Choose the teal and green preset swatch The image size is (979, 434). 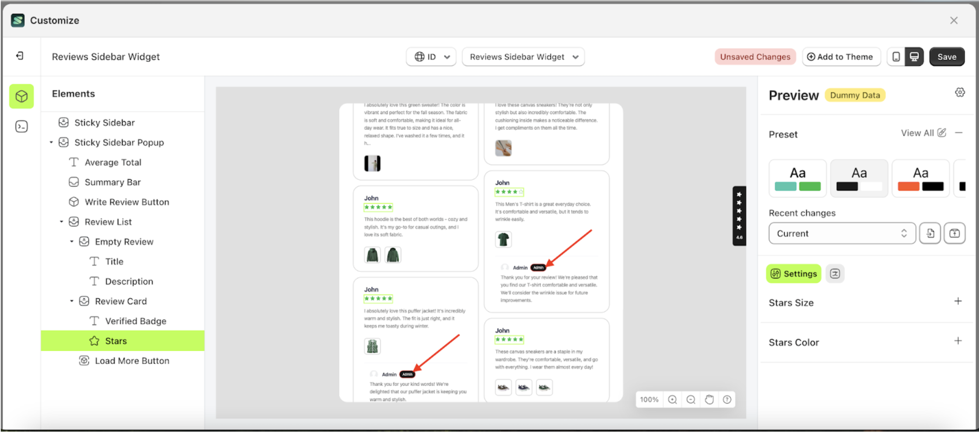pos(798,179)
